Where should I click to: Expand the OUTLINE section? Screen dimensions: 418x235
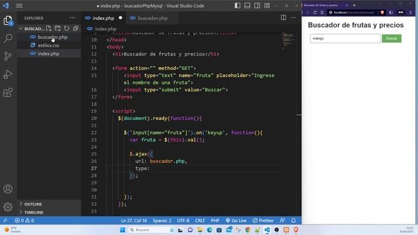pyautogui.click(x=33, y=204)
